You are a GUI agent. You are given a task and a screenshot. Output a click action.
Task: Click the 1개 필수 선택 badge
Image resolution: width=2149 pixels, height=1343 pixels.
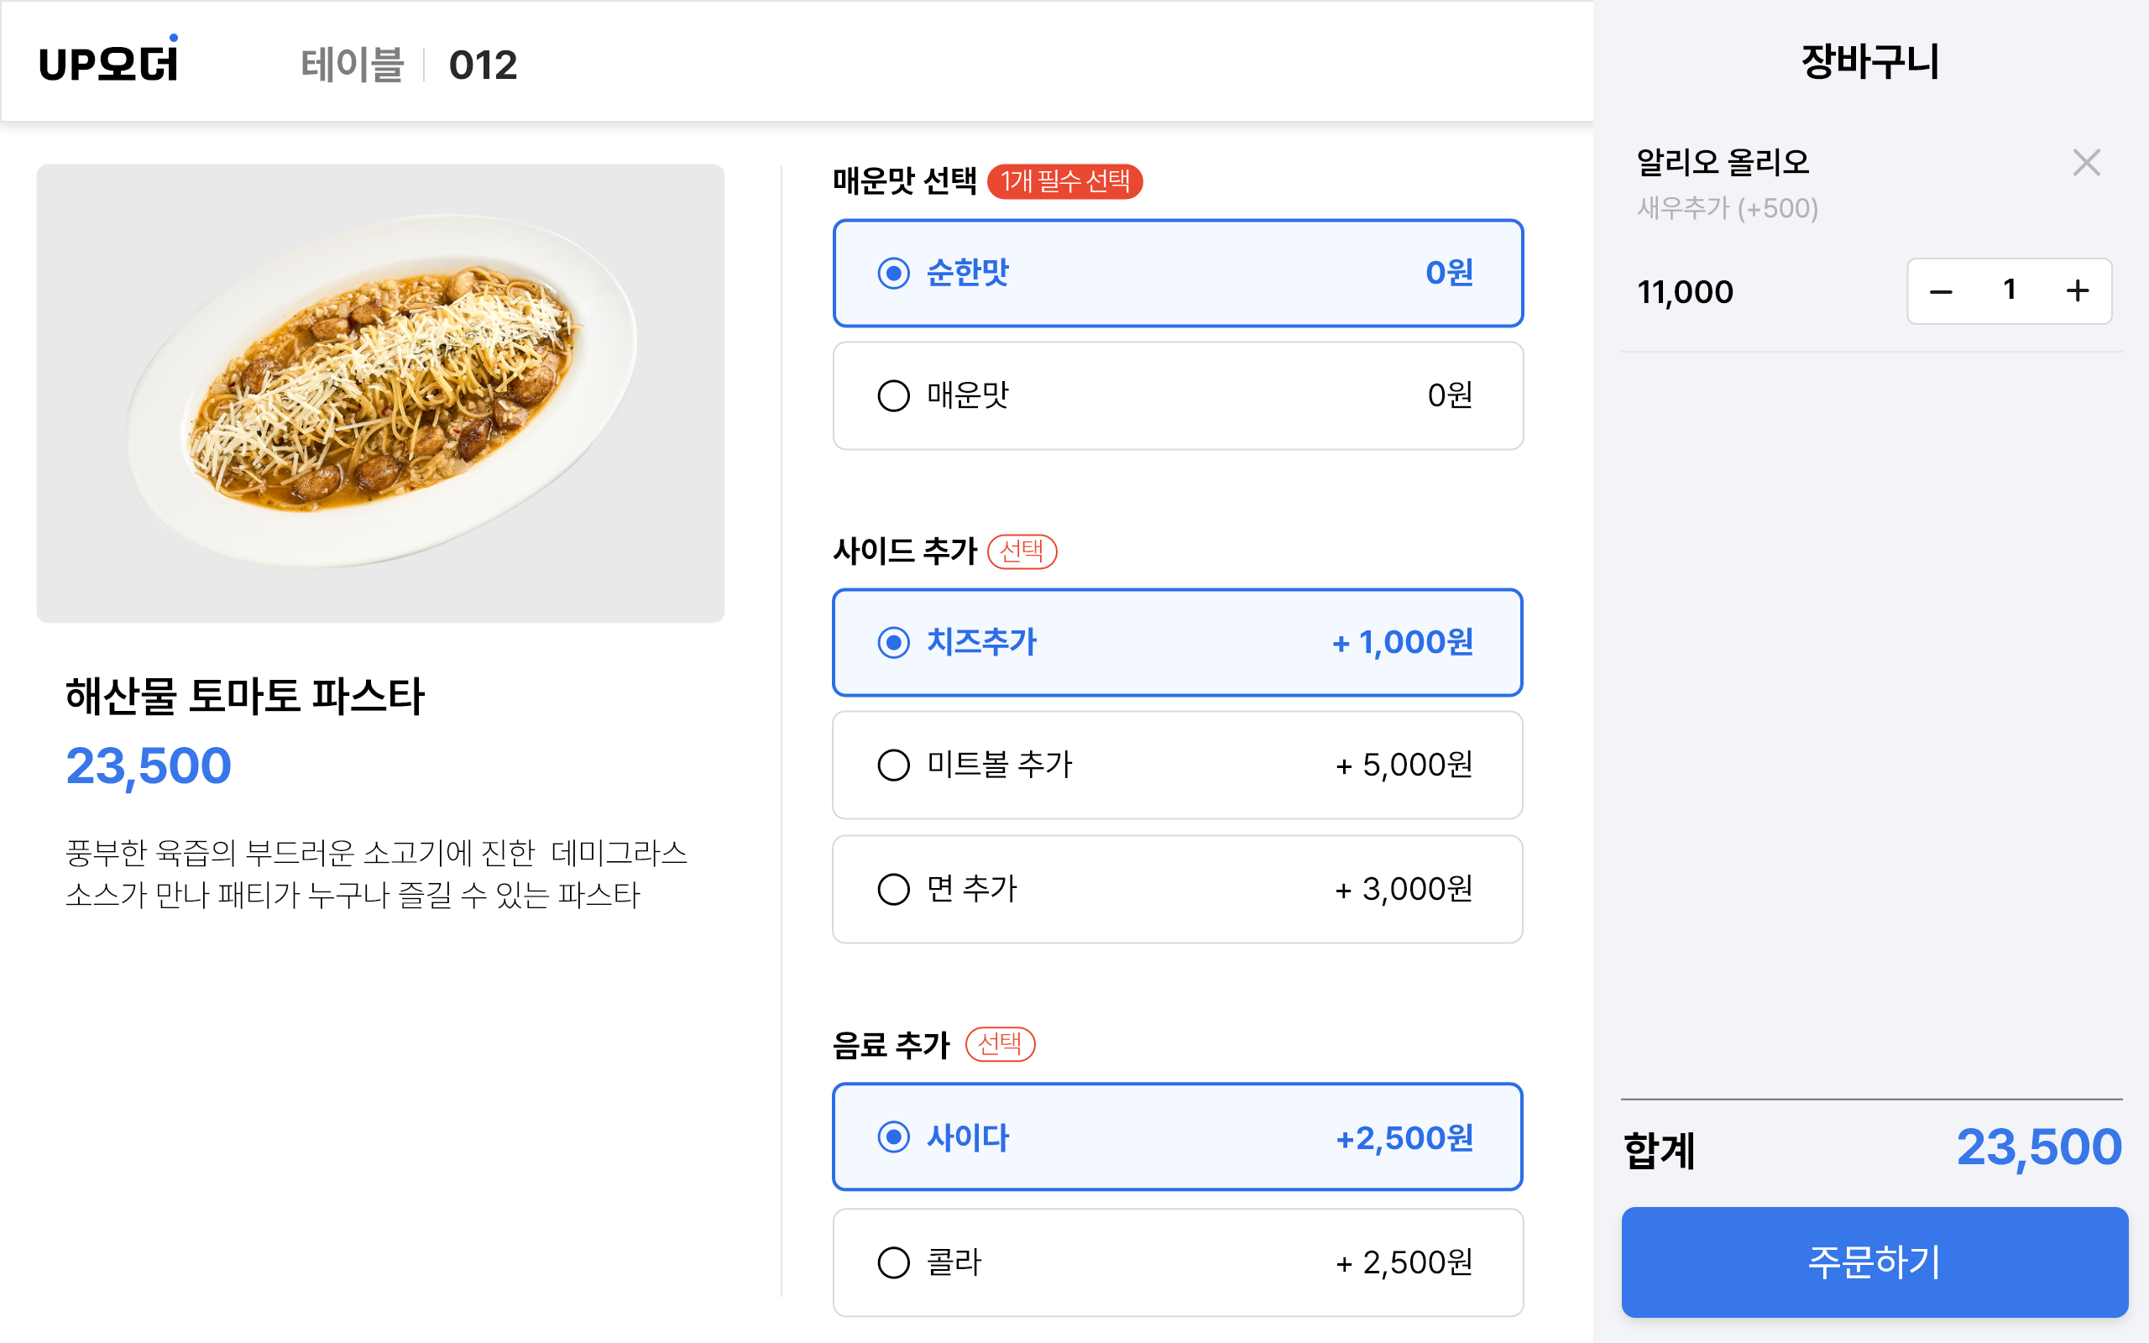pyautogui.click(x=1064, y=181)
